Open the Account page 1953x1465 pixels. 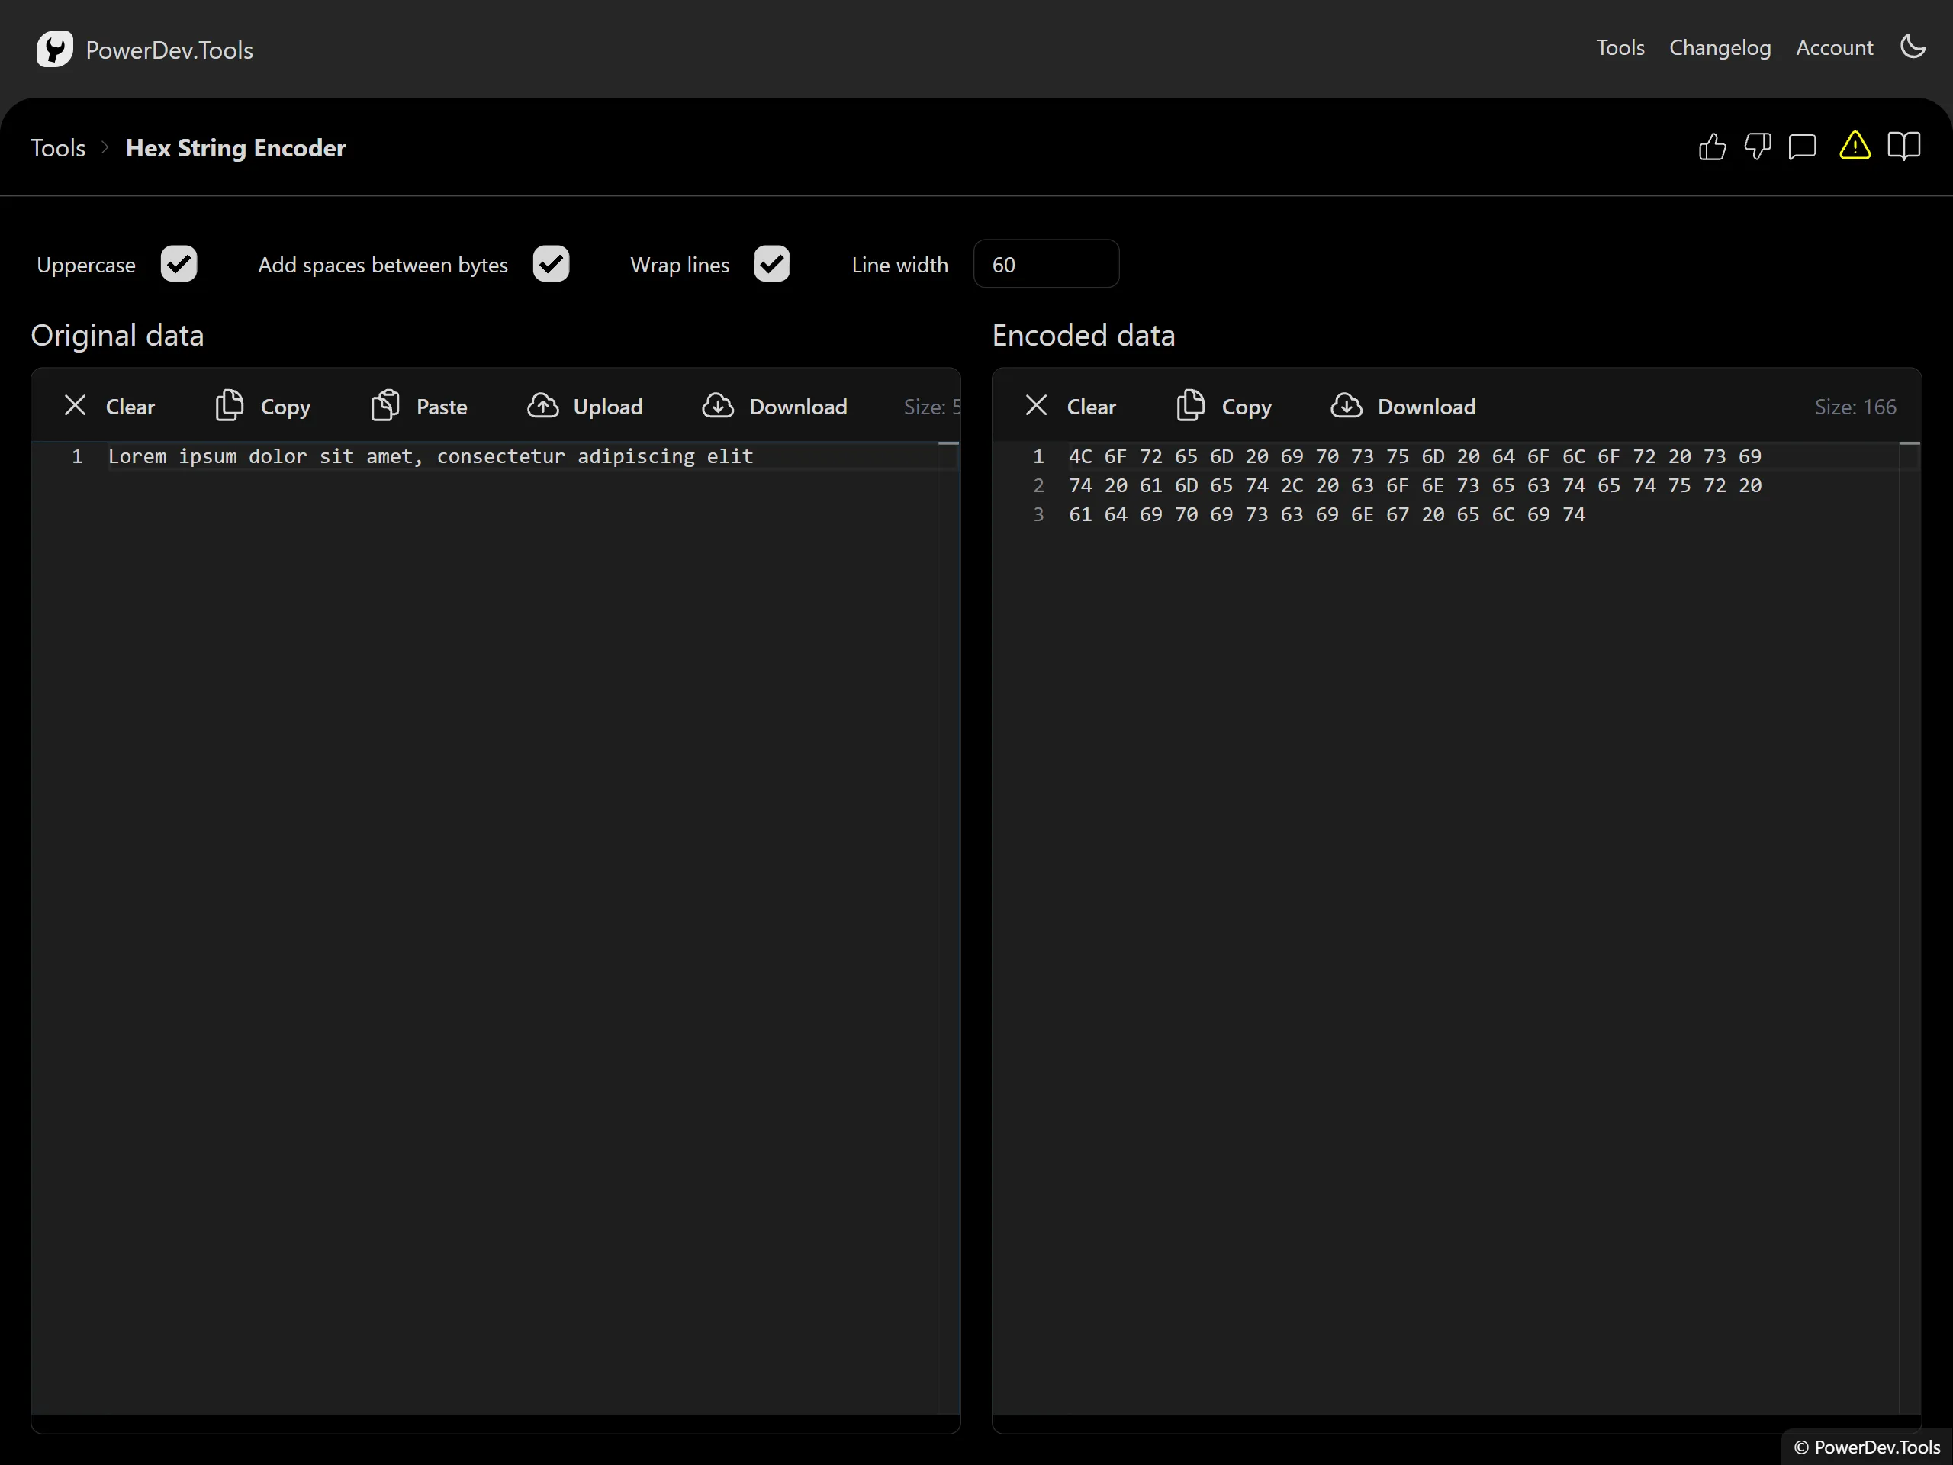coord(1834,47)
